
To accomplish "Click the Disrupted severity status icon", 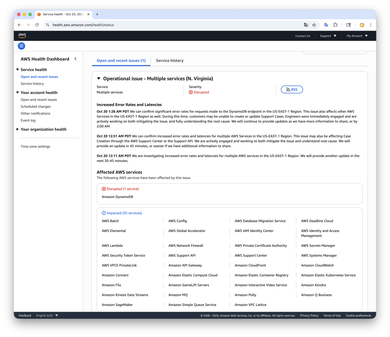I will tap(191, 92).
